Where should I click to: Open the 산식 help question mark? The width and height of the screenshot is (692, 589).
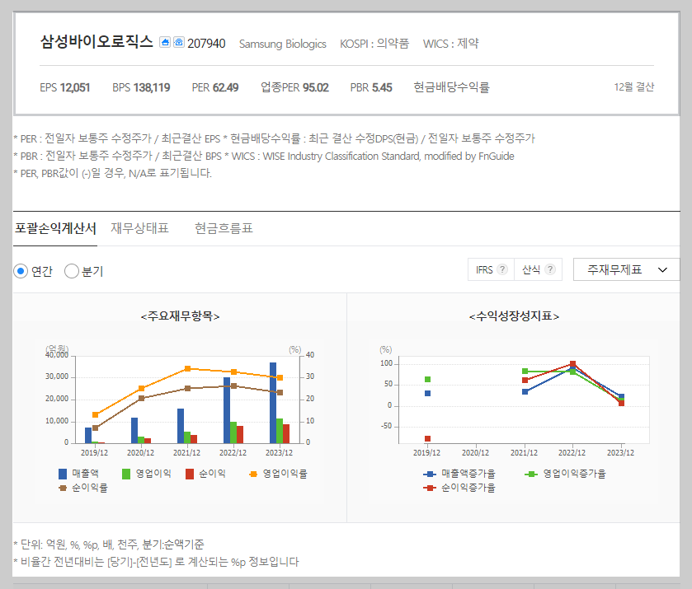pos(550,269)
